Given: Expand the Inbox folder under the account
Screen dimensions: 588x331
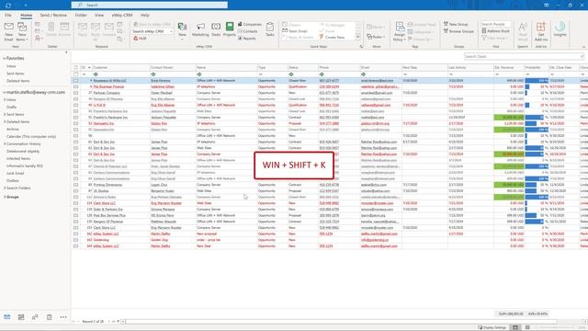Looking at the screenshot, I should 5,100.
